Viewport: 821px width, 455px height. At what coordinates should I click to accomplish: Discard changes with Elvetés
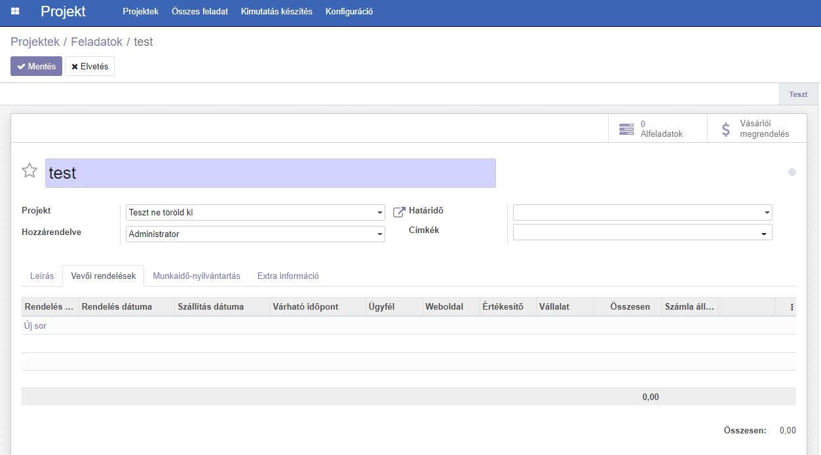(x=90, y=66)
